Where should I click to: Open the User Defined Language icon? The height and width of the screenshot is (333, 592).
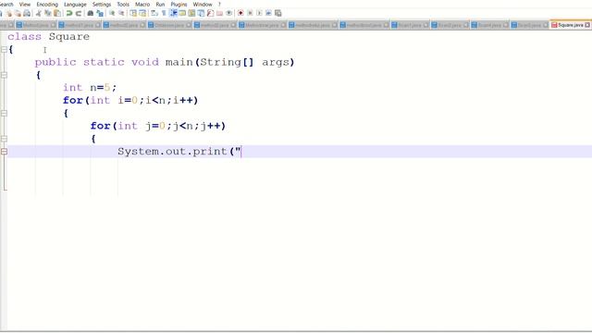pyautogui.click(x=182, y=13)
